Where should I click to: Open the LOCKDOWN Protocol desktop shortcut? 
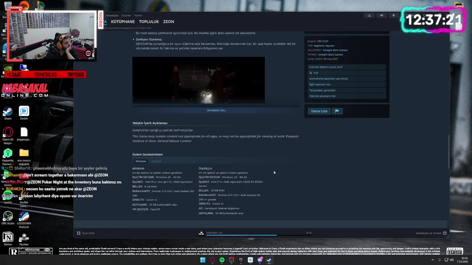coord(24,220)
